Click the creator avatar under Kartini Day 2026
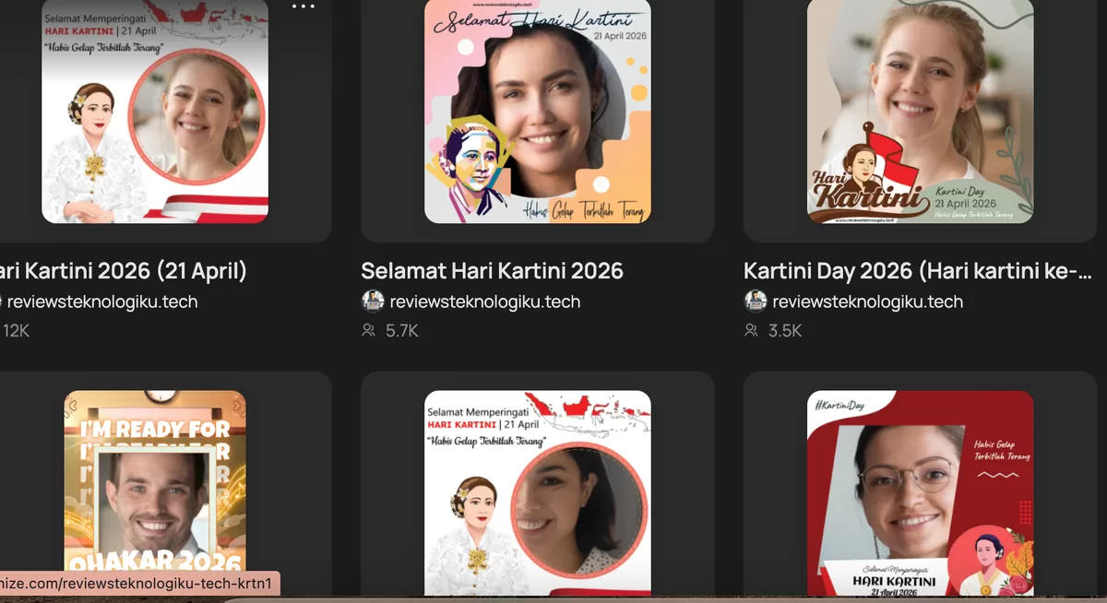The height and width of the screenshot is (603, 1107). click(x=756, y=301)
